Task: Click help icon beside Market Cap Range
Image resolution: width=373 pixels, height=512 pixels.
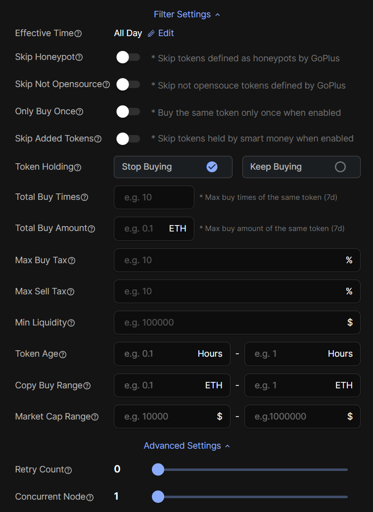Action: [x=95, y=417]
